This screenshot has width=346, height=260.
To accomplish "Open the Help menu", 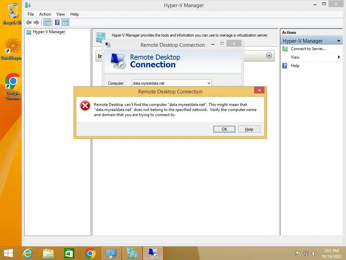I will [74, 14].
